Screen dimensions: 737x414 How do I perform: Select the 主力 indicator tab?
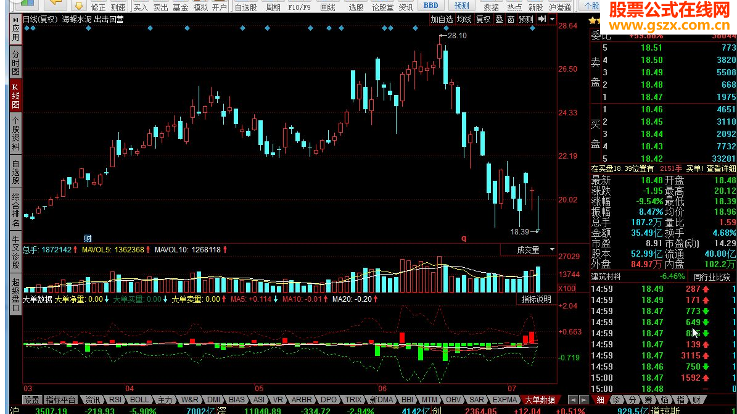[x=165, y=400]
